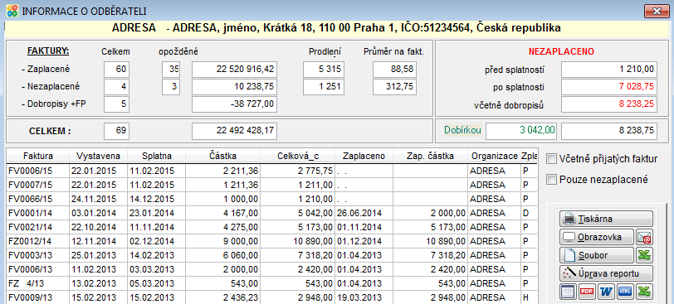Click the Celková_c column header
Viewport: 674px width, 304px height.
point(297,156)
